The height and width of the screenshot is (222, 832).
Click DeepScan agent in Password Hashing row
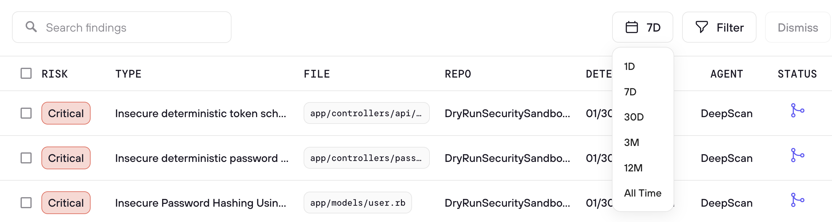(726, 203)
